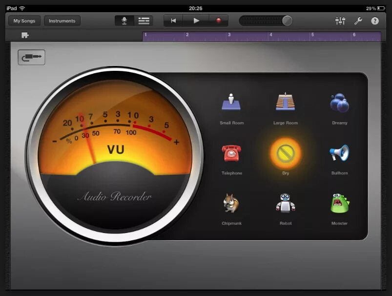Open song settings wrench icon
Viewport: 392px width, 296px height.
pos(358,21)
